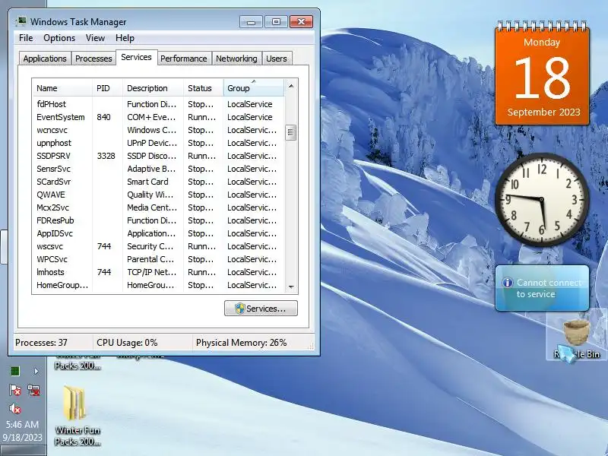Show hidden tray icons arrow
This screenshot has width=608, height=456.
[36, 371]
